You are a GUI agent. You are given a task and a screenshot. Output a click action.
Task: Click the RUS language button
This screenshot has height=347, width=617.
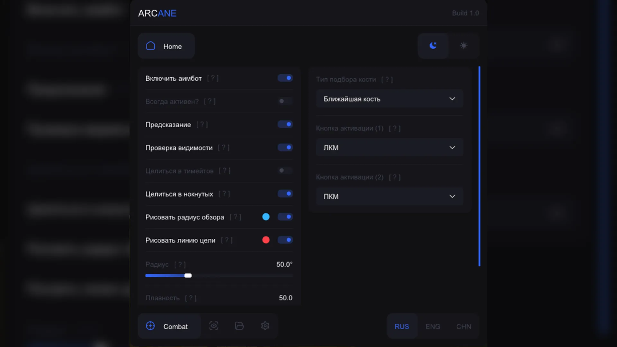point(402,326)
